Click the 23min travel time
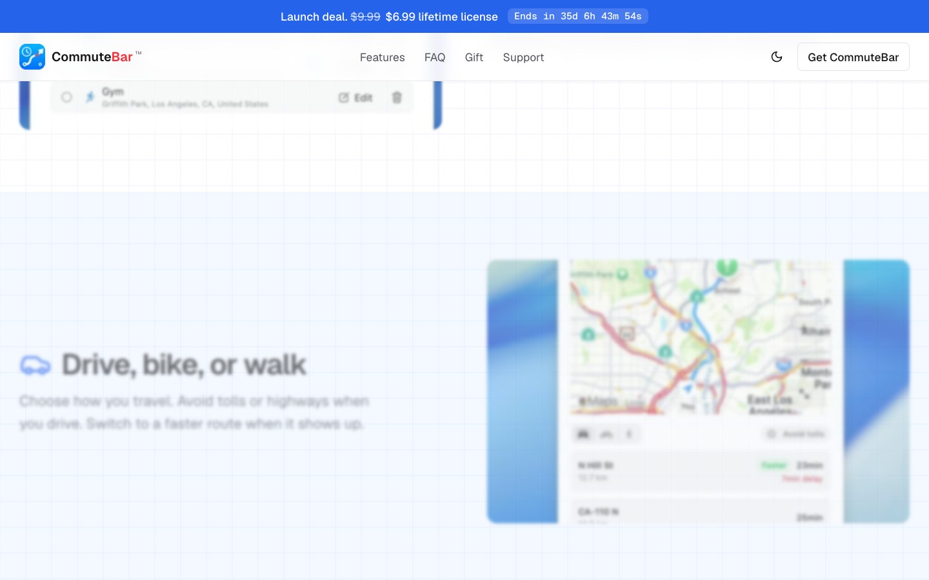This screenshot has height=580, width=929. pyautogui.click(x=810, y=465)
